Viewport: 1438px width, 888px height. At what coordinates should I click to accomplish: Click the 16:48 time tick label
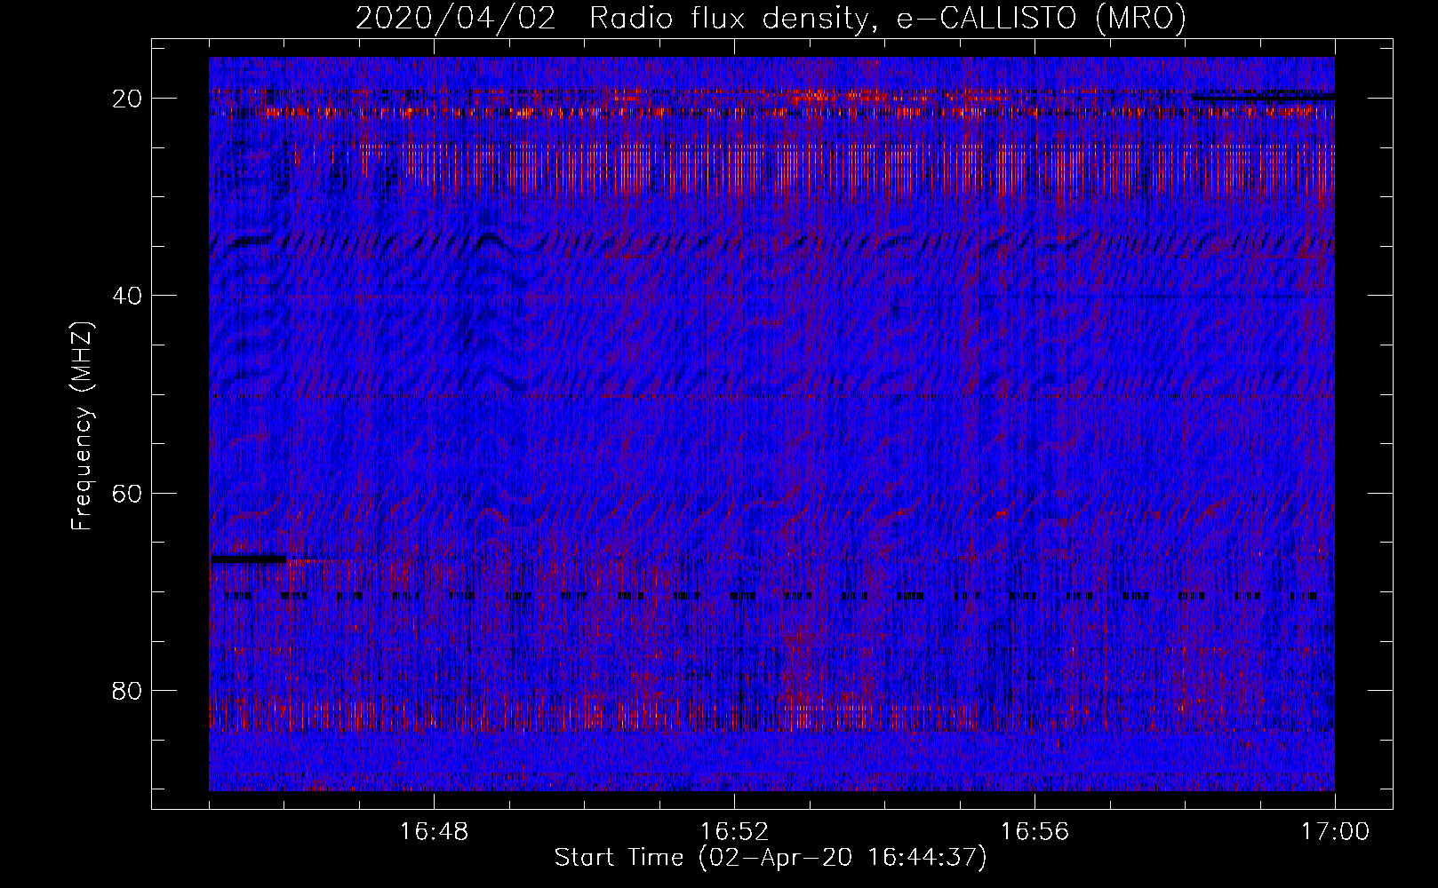[434, 832]
